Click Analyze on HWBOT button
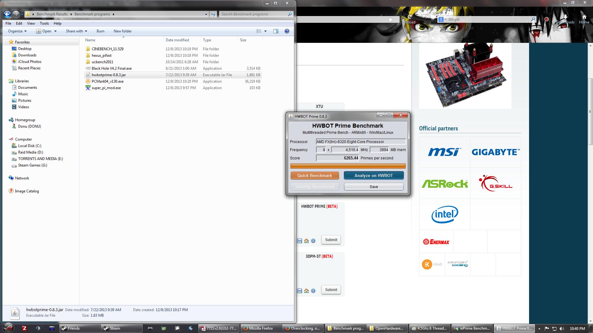The image size is (593, 333). coord(374,175)
